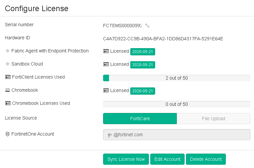Switch license source to File Upload
The width and height of the screenshot is (254, 168).
click(x=213, y=119)
